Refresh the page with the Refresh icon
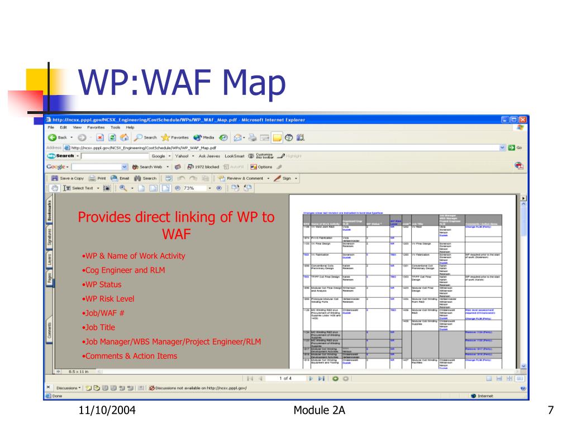Viewport: 572px width, 429px height. coord(112,137)
